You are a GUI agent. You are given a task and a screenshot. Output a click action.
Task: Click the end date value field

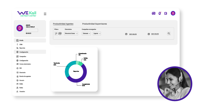pyautogui.click(x=155, y=34)
